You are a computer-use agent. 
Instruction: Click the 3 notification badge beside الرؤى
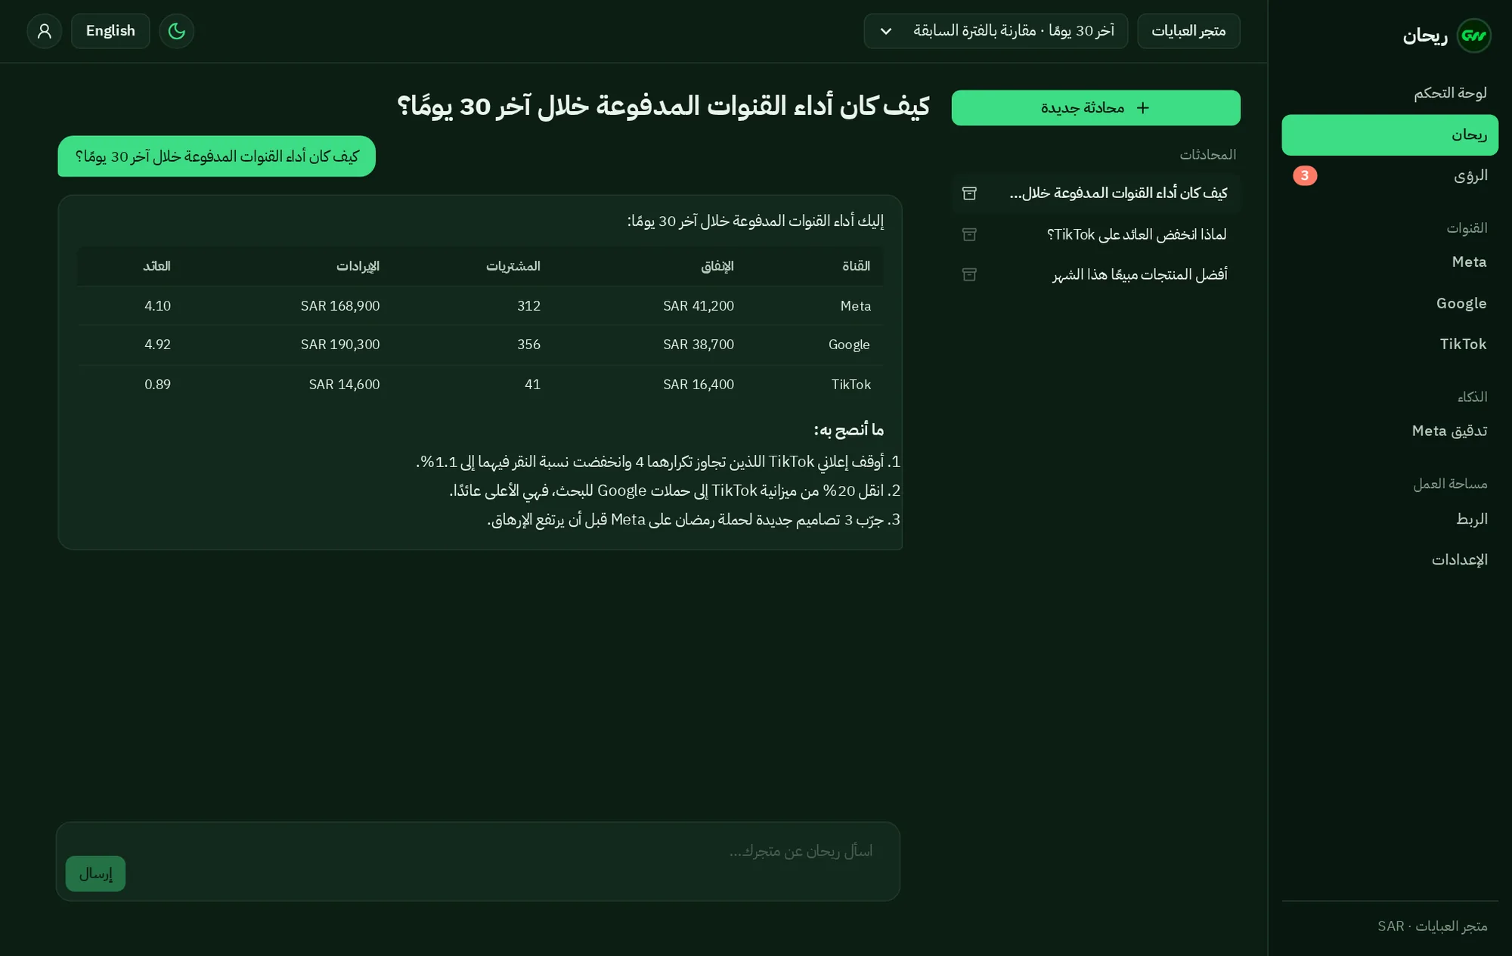(1305, 175)
